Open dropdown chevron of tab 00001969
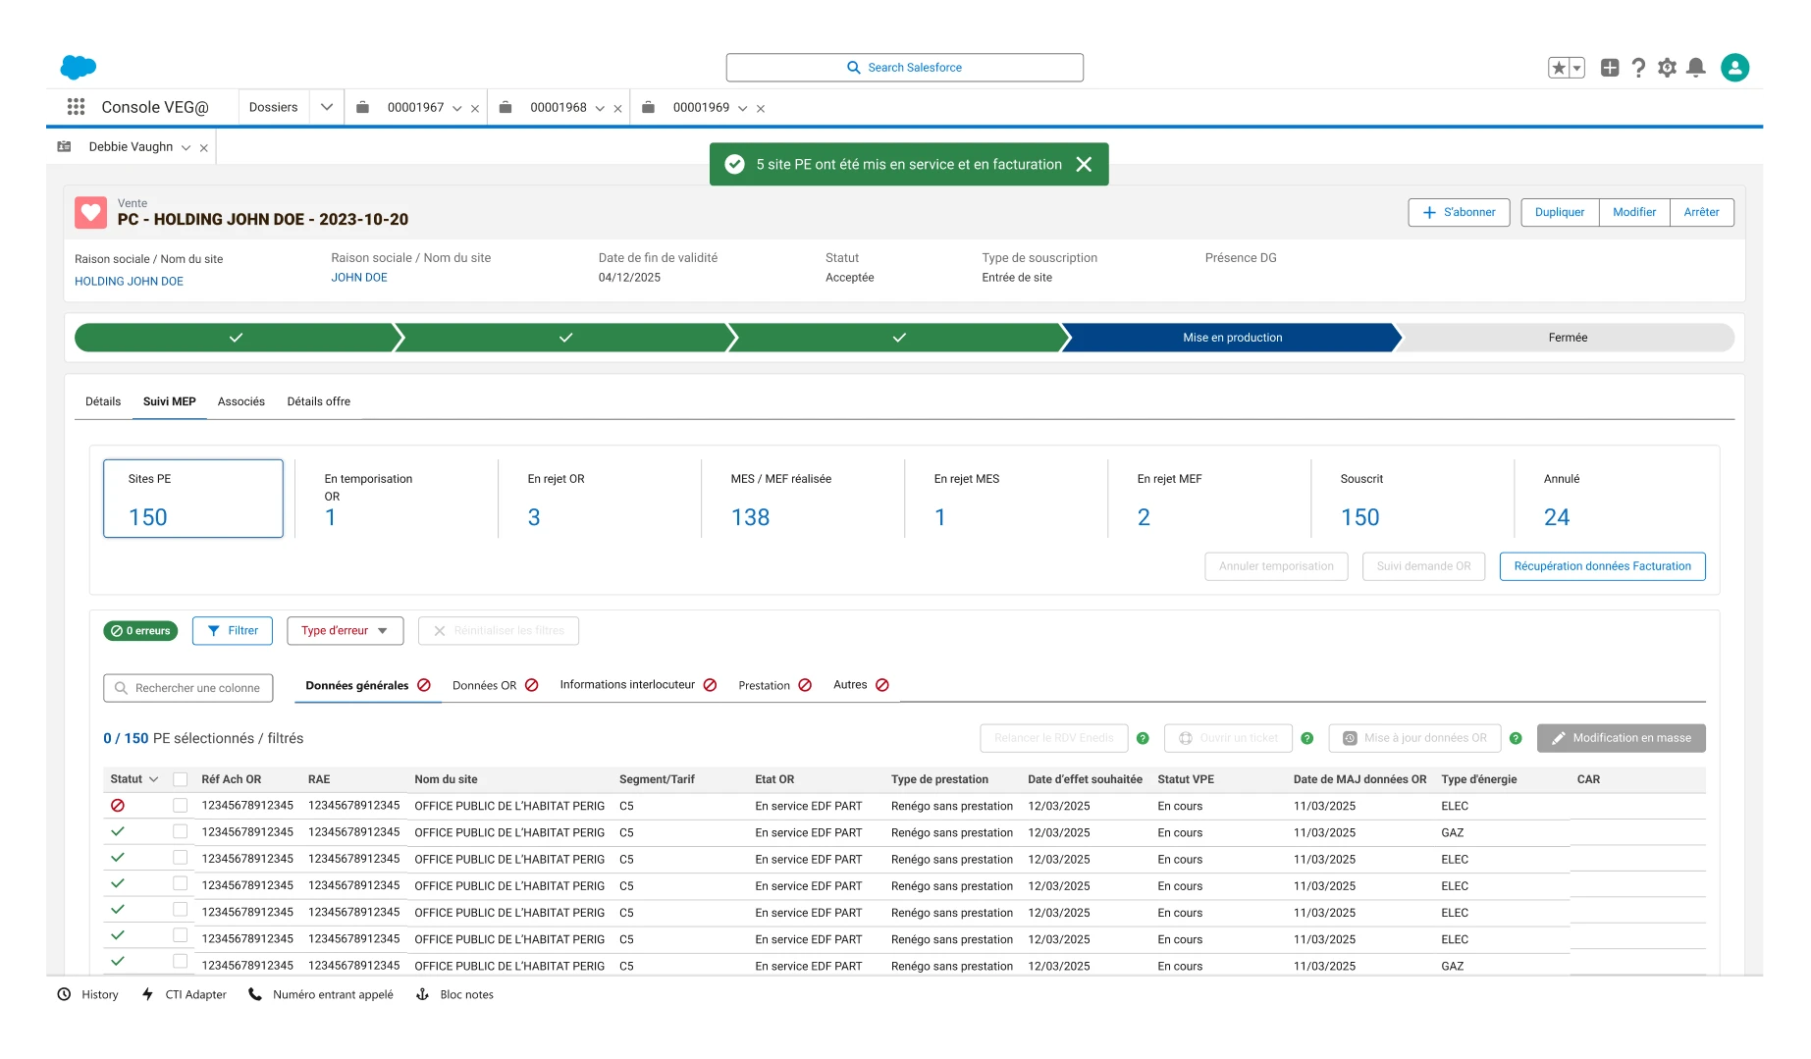1811x1059 pixels. [743, 109]
